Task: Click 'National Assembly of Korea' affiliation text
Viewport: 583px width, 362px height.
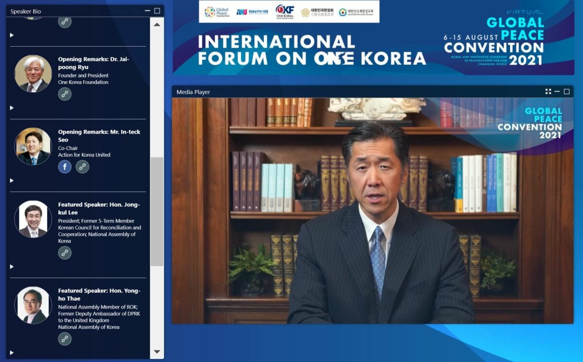Action: [x=89, y=327]
